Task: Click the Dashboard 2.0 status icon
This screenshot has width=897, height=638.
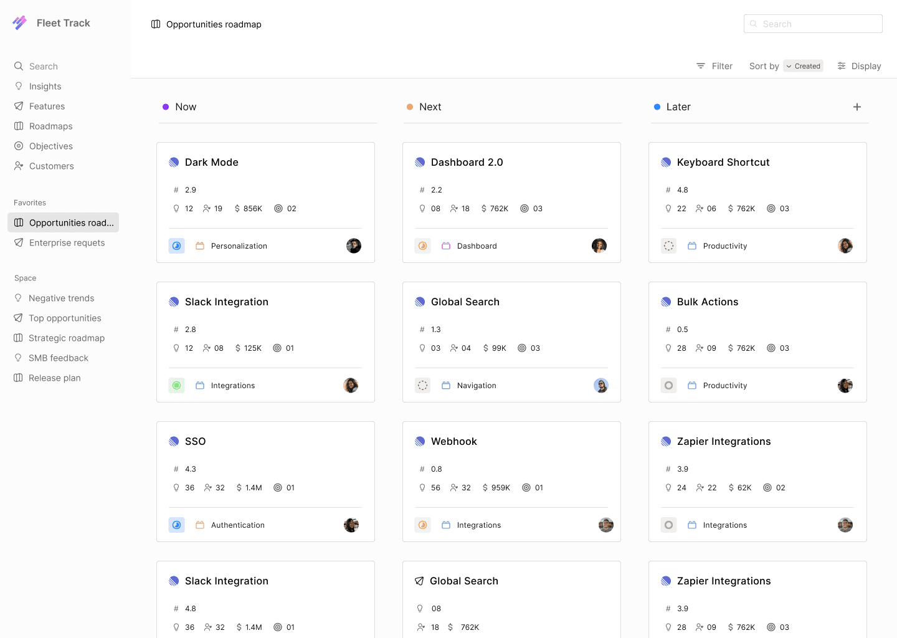Action: 423,246
